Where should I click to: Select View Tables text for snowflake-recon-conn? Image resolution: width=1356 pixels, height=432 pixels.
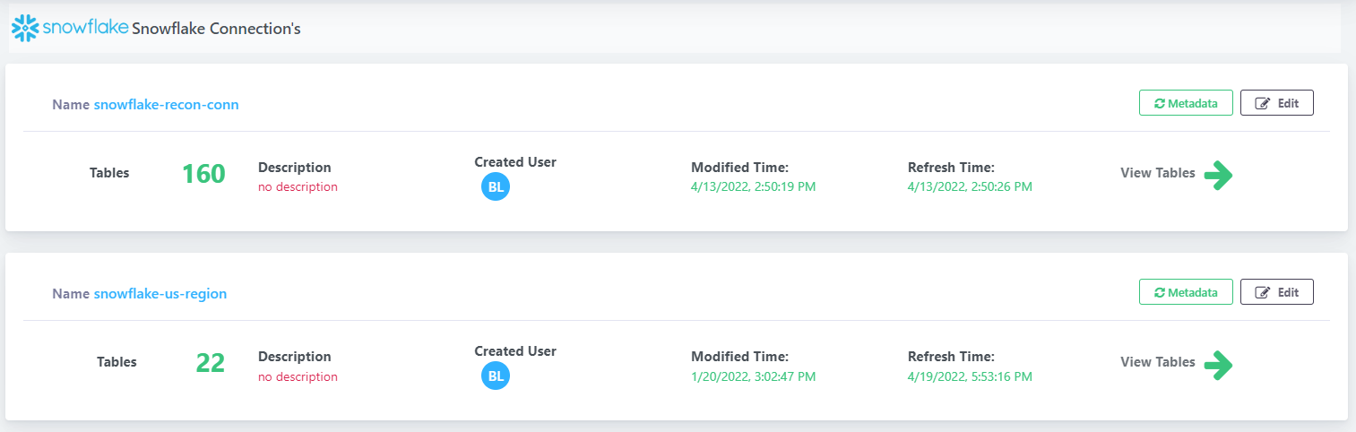[1157, 173]
